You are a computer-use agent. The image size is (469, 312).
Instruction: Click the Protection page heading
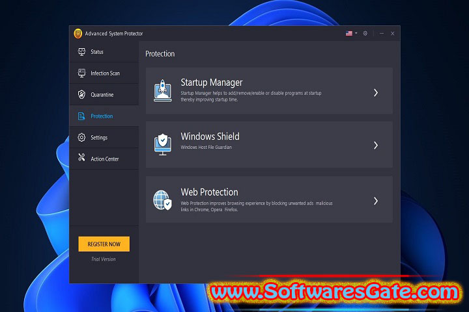click(160, 54)
